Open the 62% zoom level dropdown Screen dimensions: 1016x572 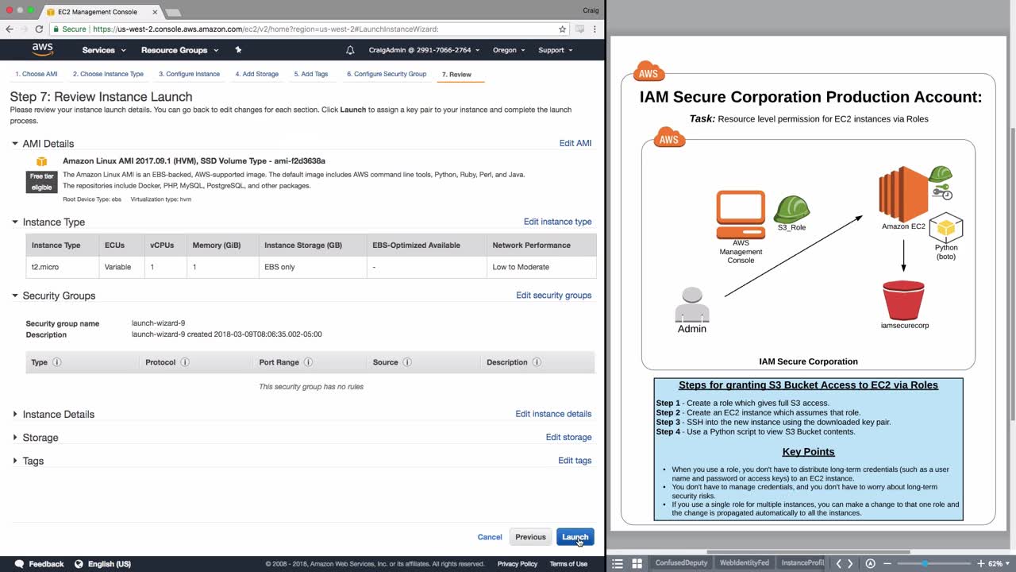point(999,563)
